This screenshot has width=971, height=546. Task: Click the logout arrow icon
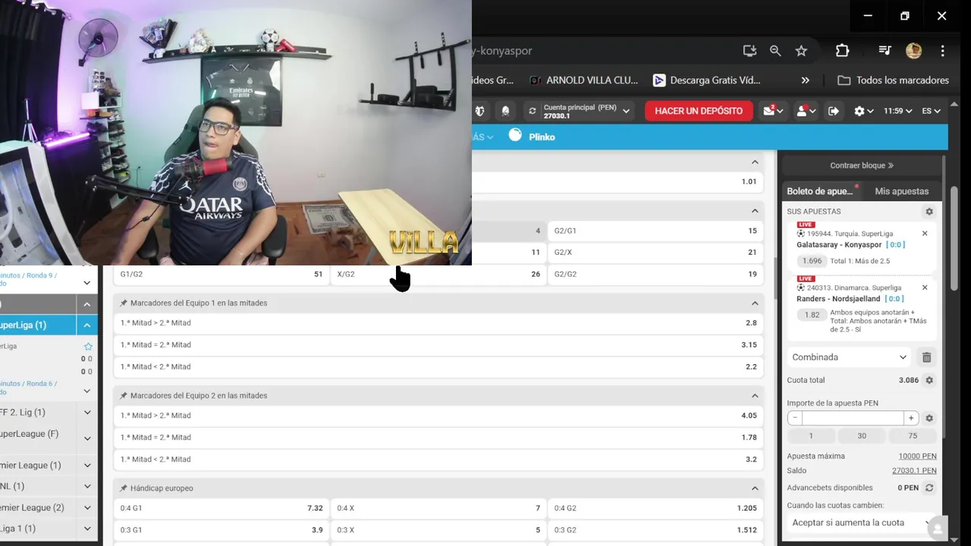coord(834,111)
